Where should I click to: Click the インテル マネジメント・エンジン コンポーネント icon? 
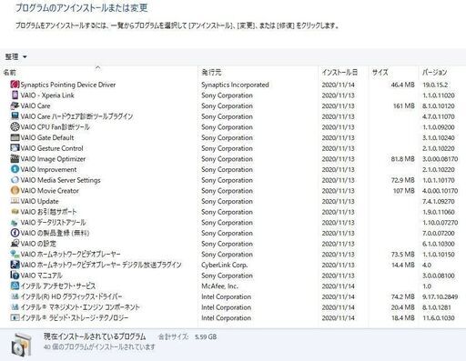point(15,307)
